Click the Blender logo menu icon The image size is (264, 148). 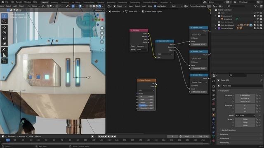pos(2,2)
